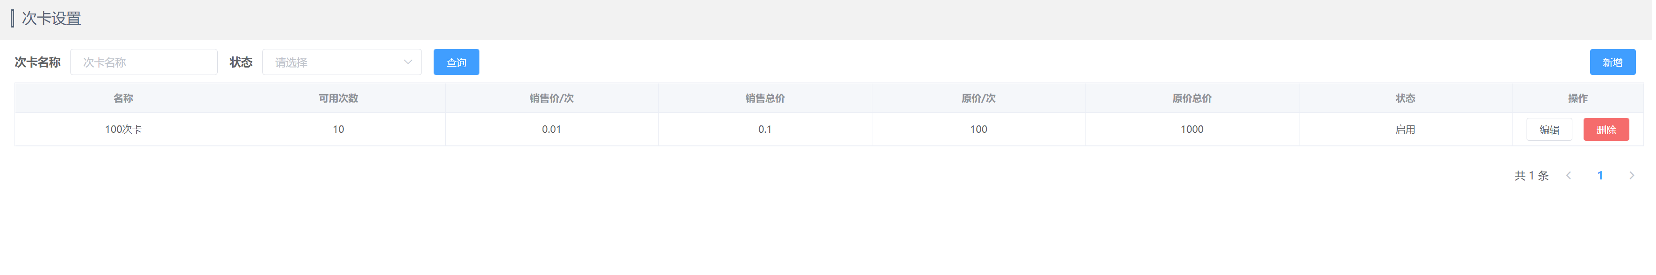Click the 原价总价 column header
Viewport: 1656px width, 275px height.
pyautogui.click(x=1192, y=98)
